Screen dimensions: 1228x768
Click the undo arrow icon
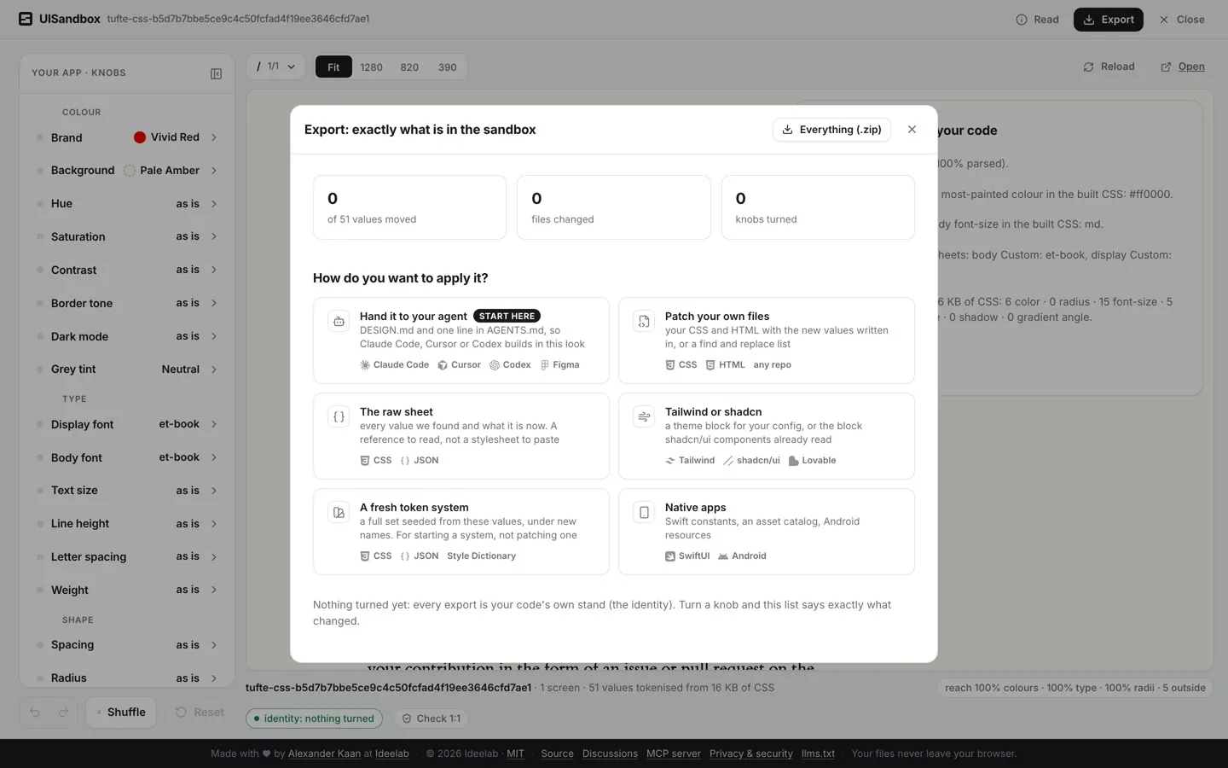tap(35, 713)
